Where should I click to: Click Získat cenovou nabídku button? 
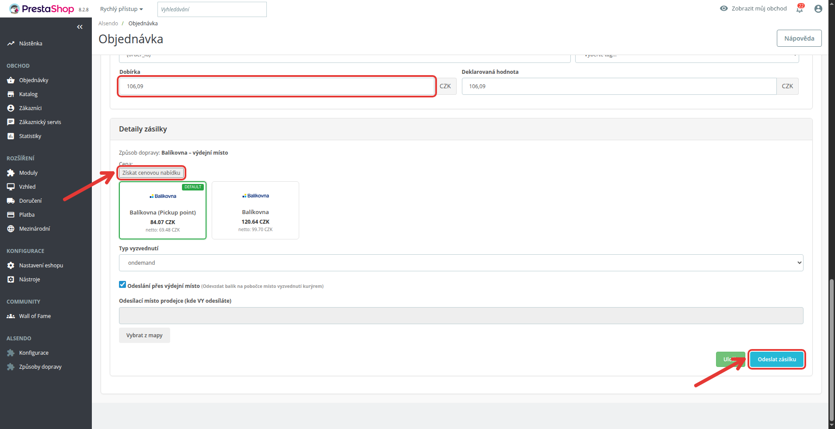(151, 173)
